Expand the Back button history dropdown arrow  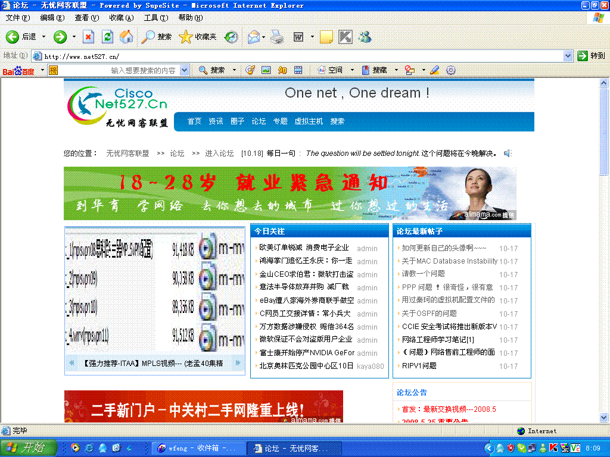pyautogui.click(x=43, y=37)
